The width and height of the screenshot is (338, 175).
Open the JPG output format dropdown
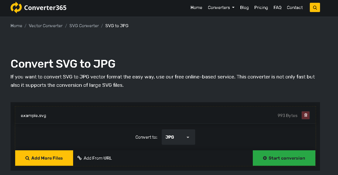coord(178,137)
